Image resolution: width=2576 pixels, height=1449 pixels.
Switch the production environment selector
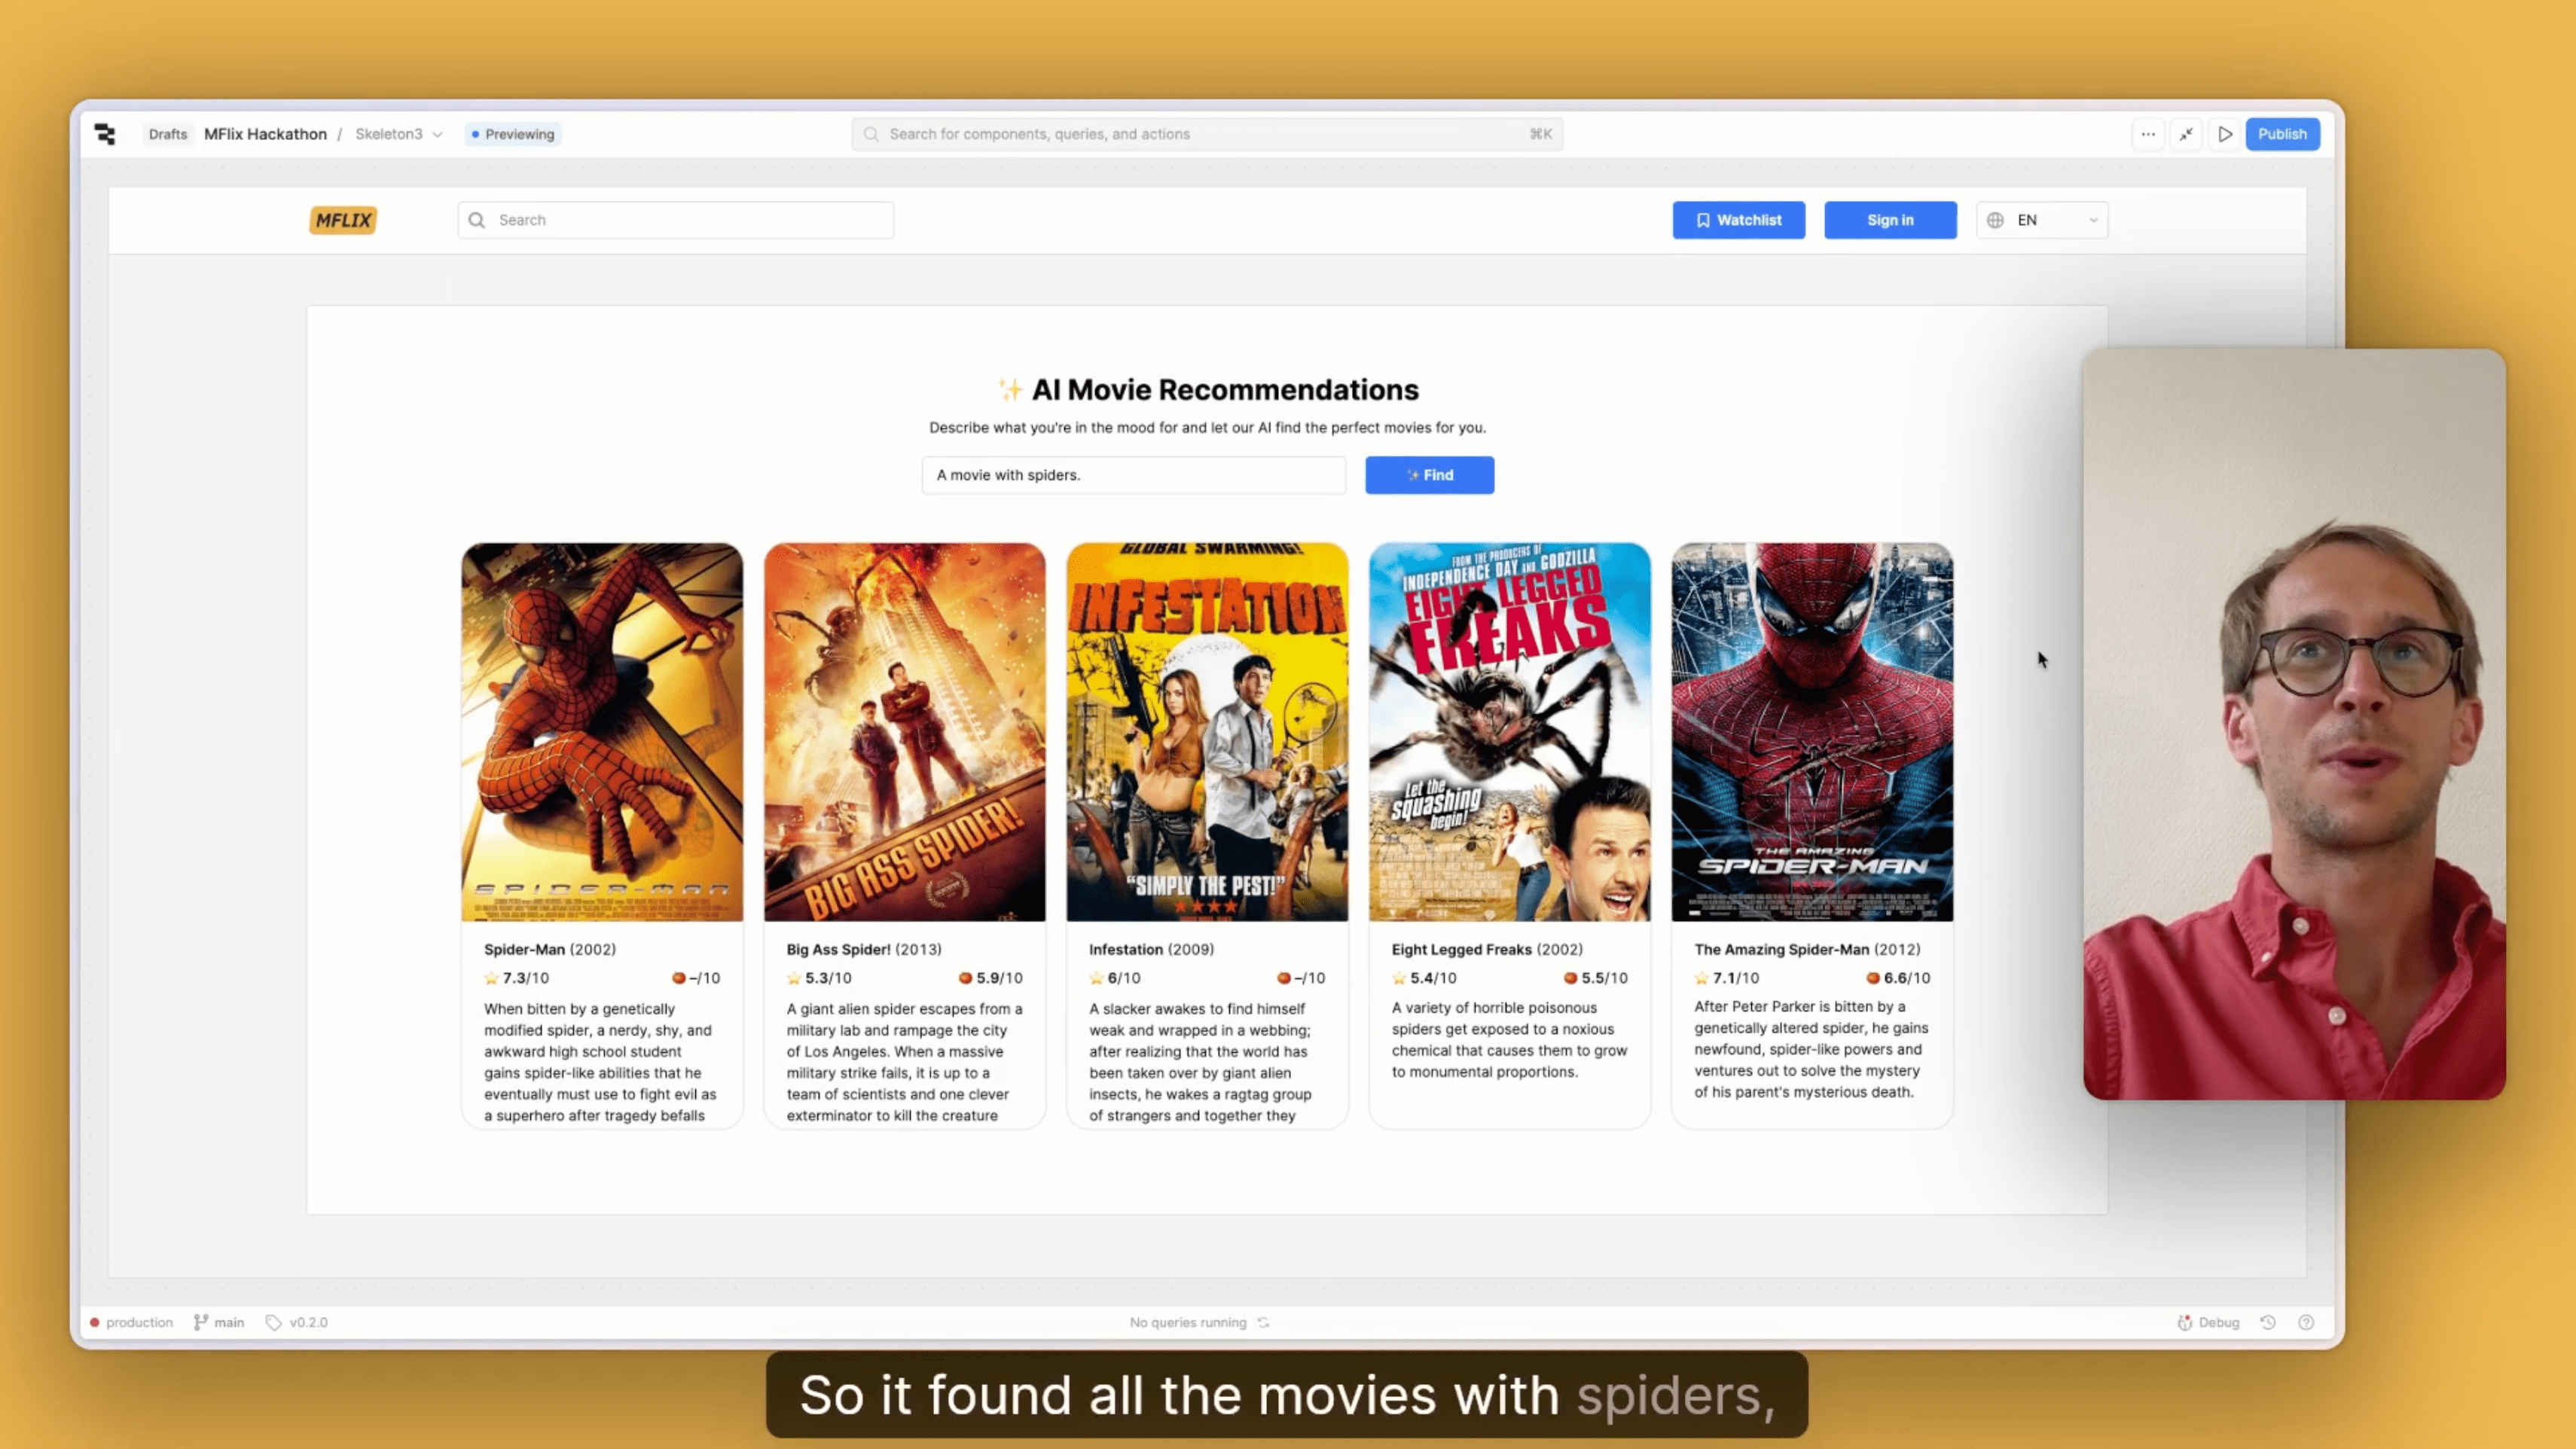click(x=131, y=1322)
